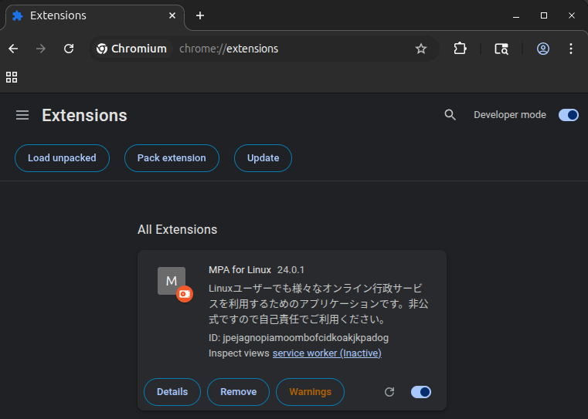Open the apps grid shortcut in bookmarks bar
This screenshot has height=419, width=588.
12,77
